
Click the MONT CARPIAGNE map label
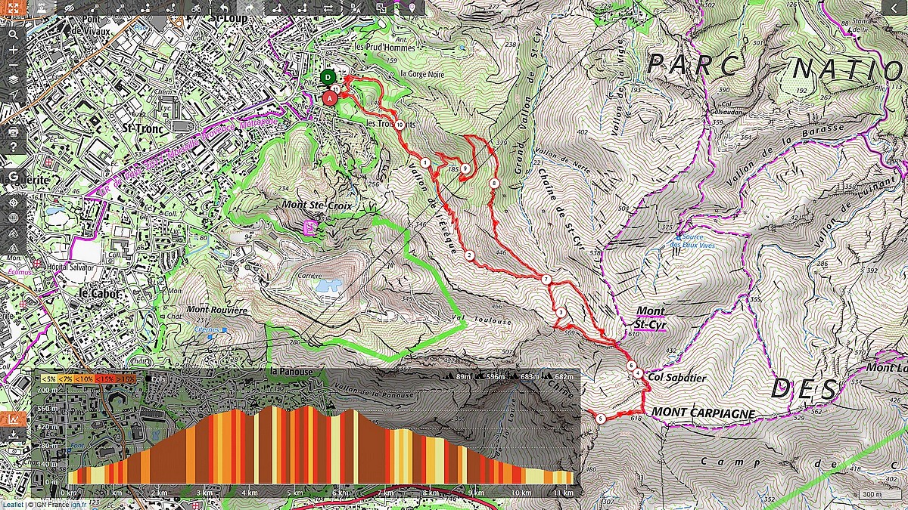[x=703, y=413]
